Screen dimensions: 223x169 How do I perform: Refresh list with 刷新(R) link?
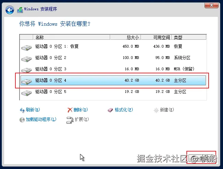coord(33,110)
